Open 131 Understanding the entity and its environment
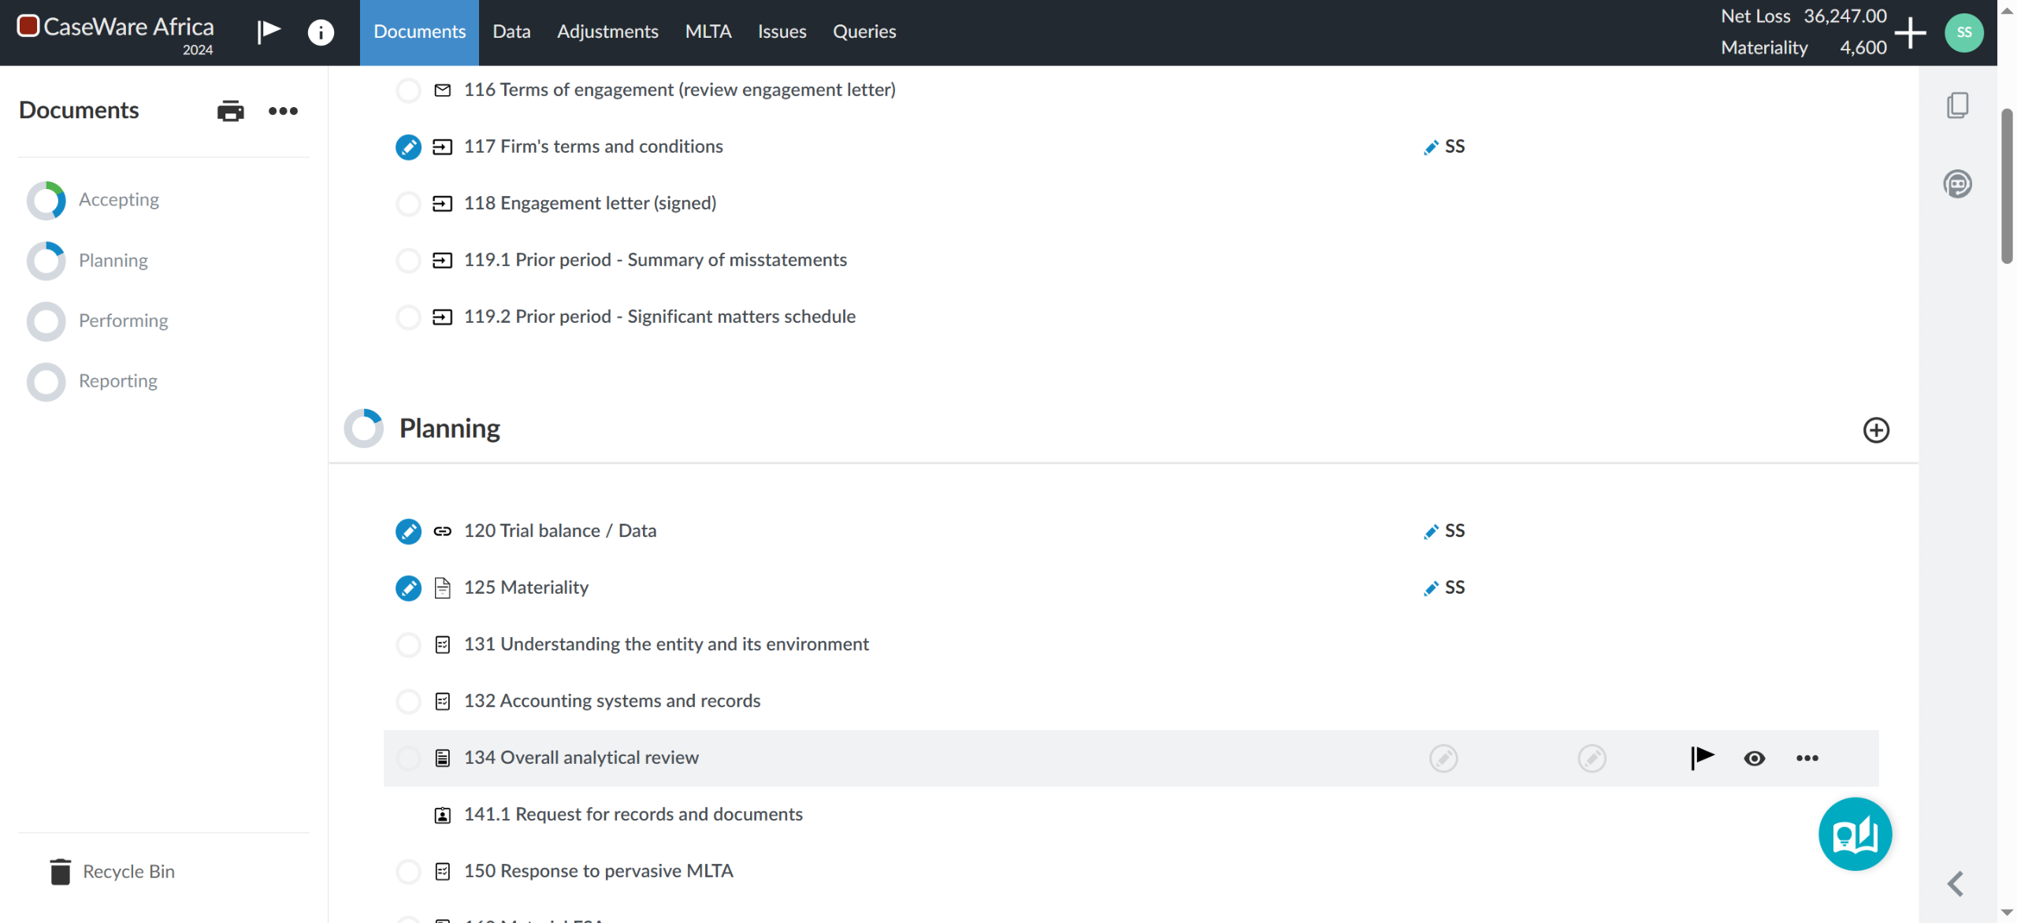 point(666,644)
